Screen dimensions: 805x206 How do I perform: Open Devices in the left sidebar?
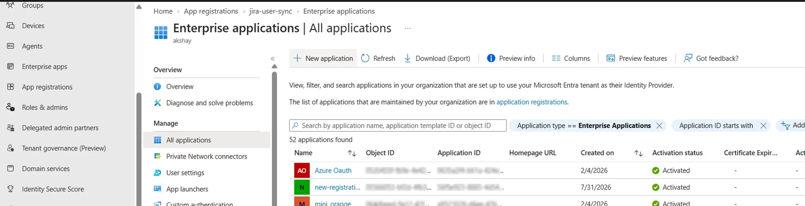[33, 26]
